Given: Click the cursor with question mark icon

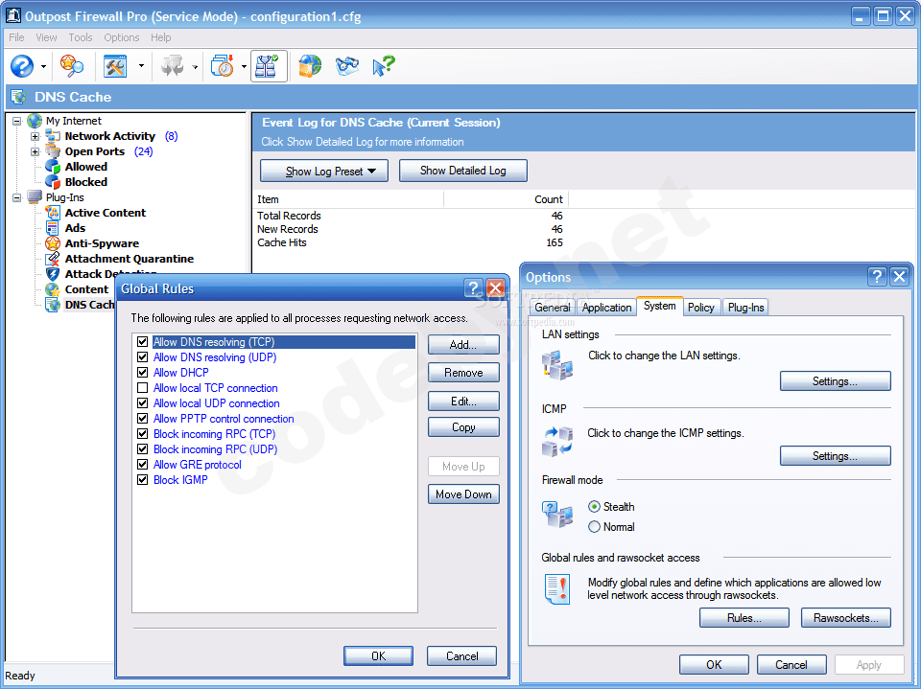Looking at the screenshot, I should coord(383,66).
